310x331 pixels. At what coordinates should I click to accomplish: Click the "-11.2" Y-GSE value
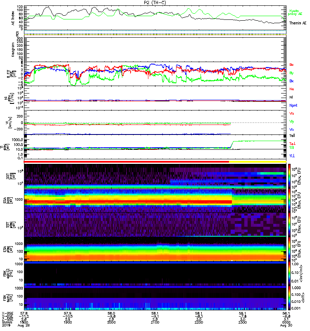(x=24, y=317)
